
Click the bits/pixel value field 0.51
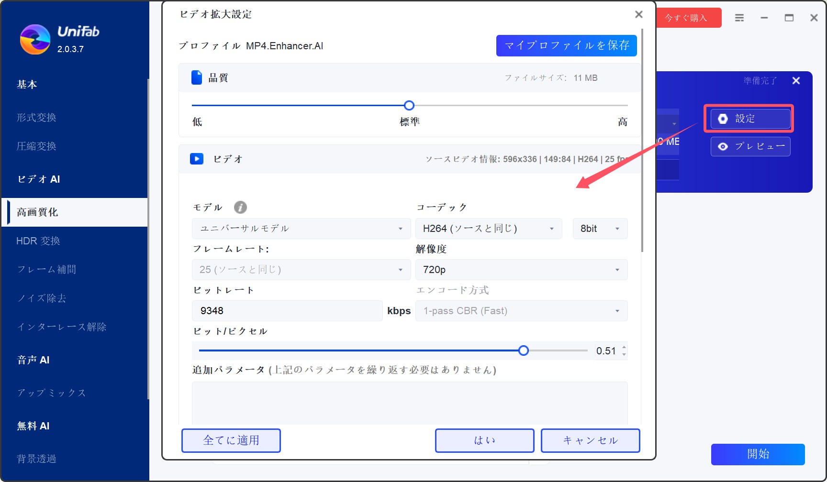point(606,351)
